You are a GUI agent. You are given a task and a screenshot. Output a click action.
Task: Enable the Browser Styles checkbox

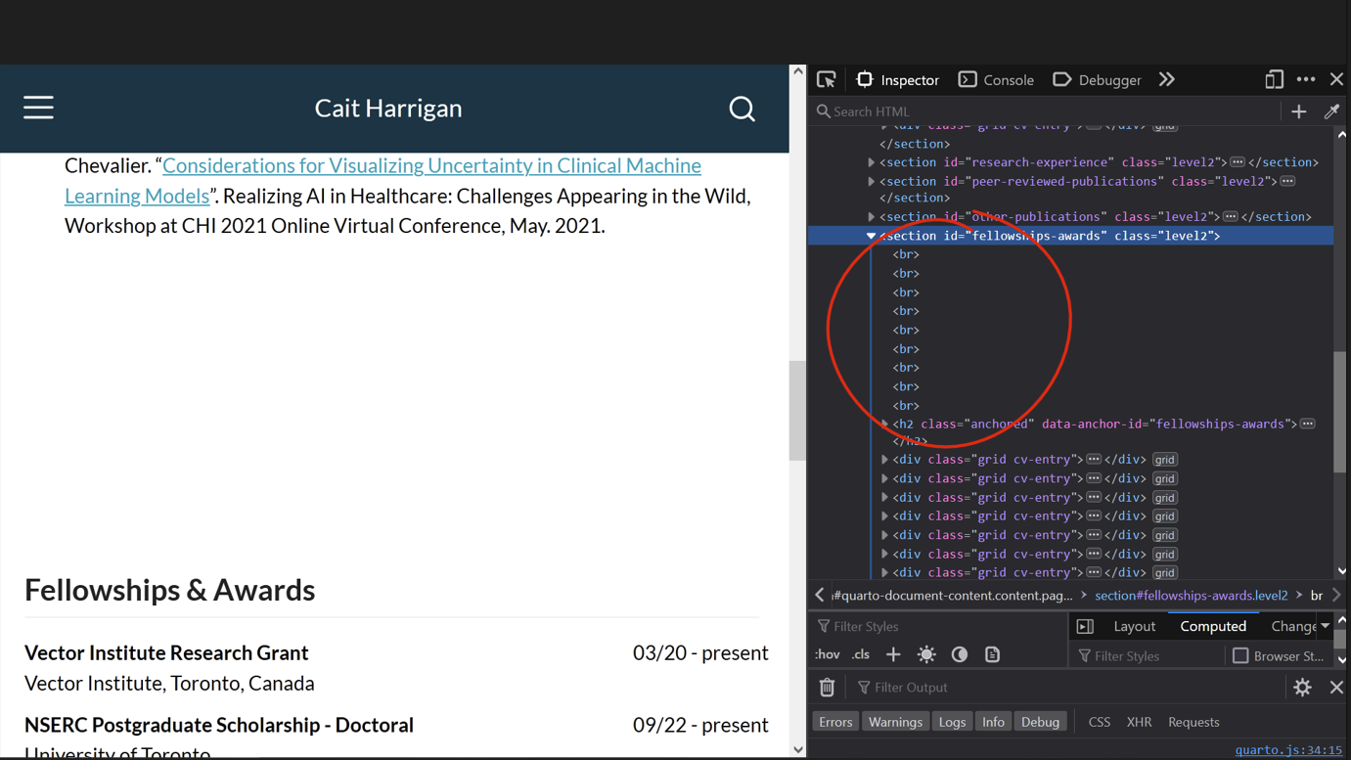point(1240,655)
